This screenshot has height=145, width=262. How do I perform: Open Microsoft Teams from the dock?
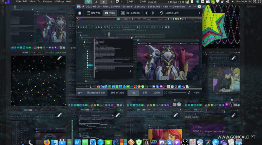(x=223, y=142)
